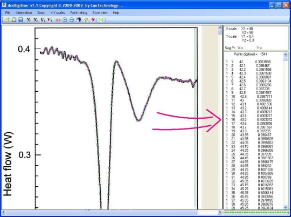Viewport: 291px width, 217px height.
Task: Set the Y1 scale point
Action: click(x=43, y=20)
